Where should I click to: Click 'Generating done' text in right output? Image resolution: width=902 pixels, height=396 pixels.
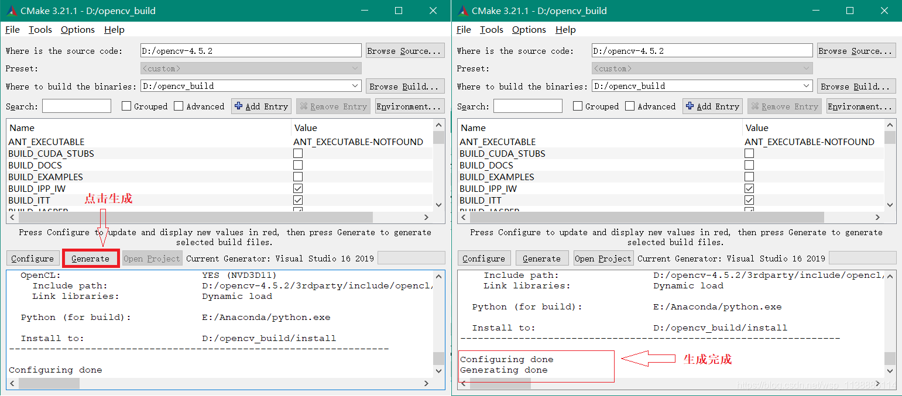pos(504,370)
